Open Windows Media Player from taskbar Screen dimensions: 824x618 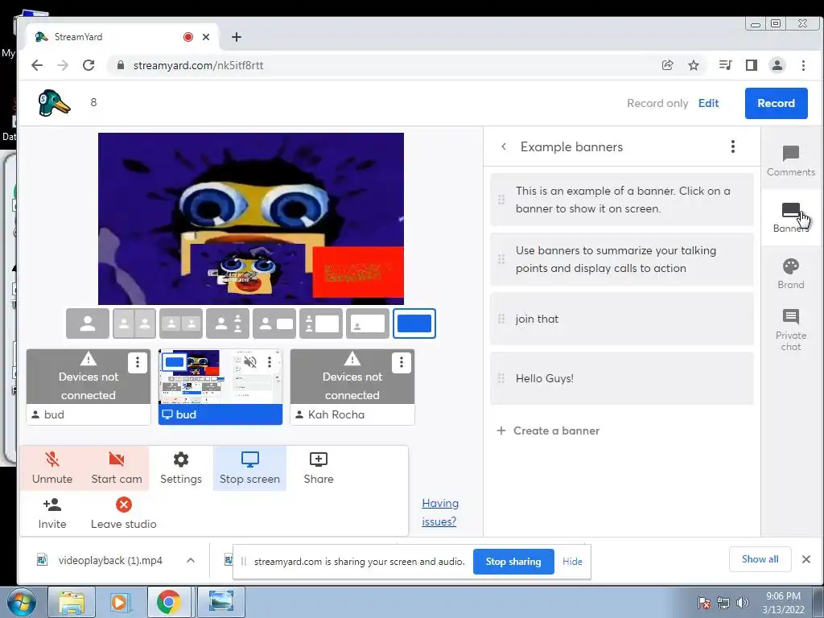(x=119, y=602)
